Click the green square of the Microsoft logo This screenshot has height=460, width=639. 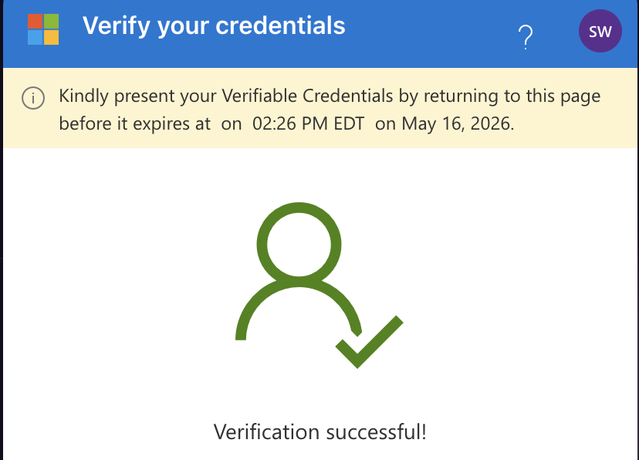click(52, 21)
